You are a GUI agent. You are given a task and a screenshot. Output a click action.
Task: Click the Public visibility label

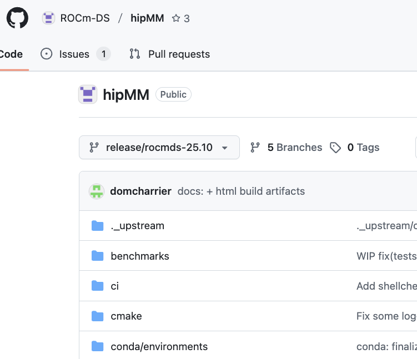173,94
